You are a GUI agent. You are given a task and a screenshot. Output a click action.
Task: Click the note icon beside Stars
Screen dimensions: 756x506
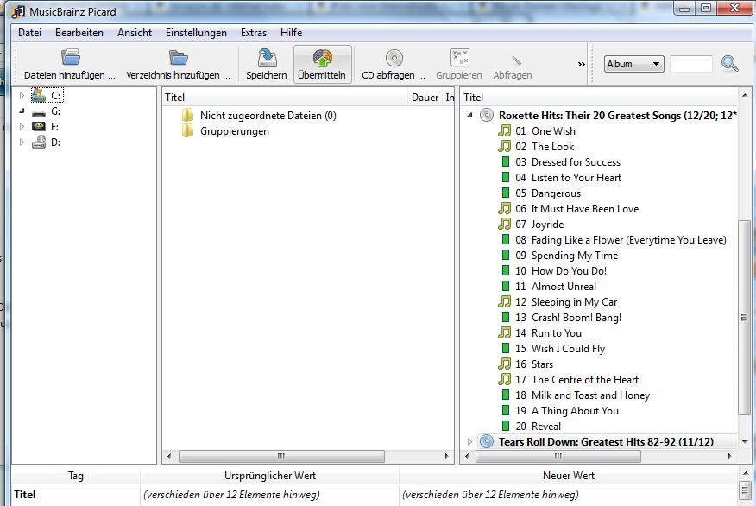[504, 364]
